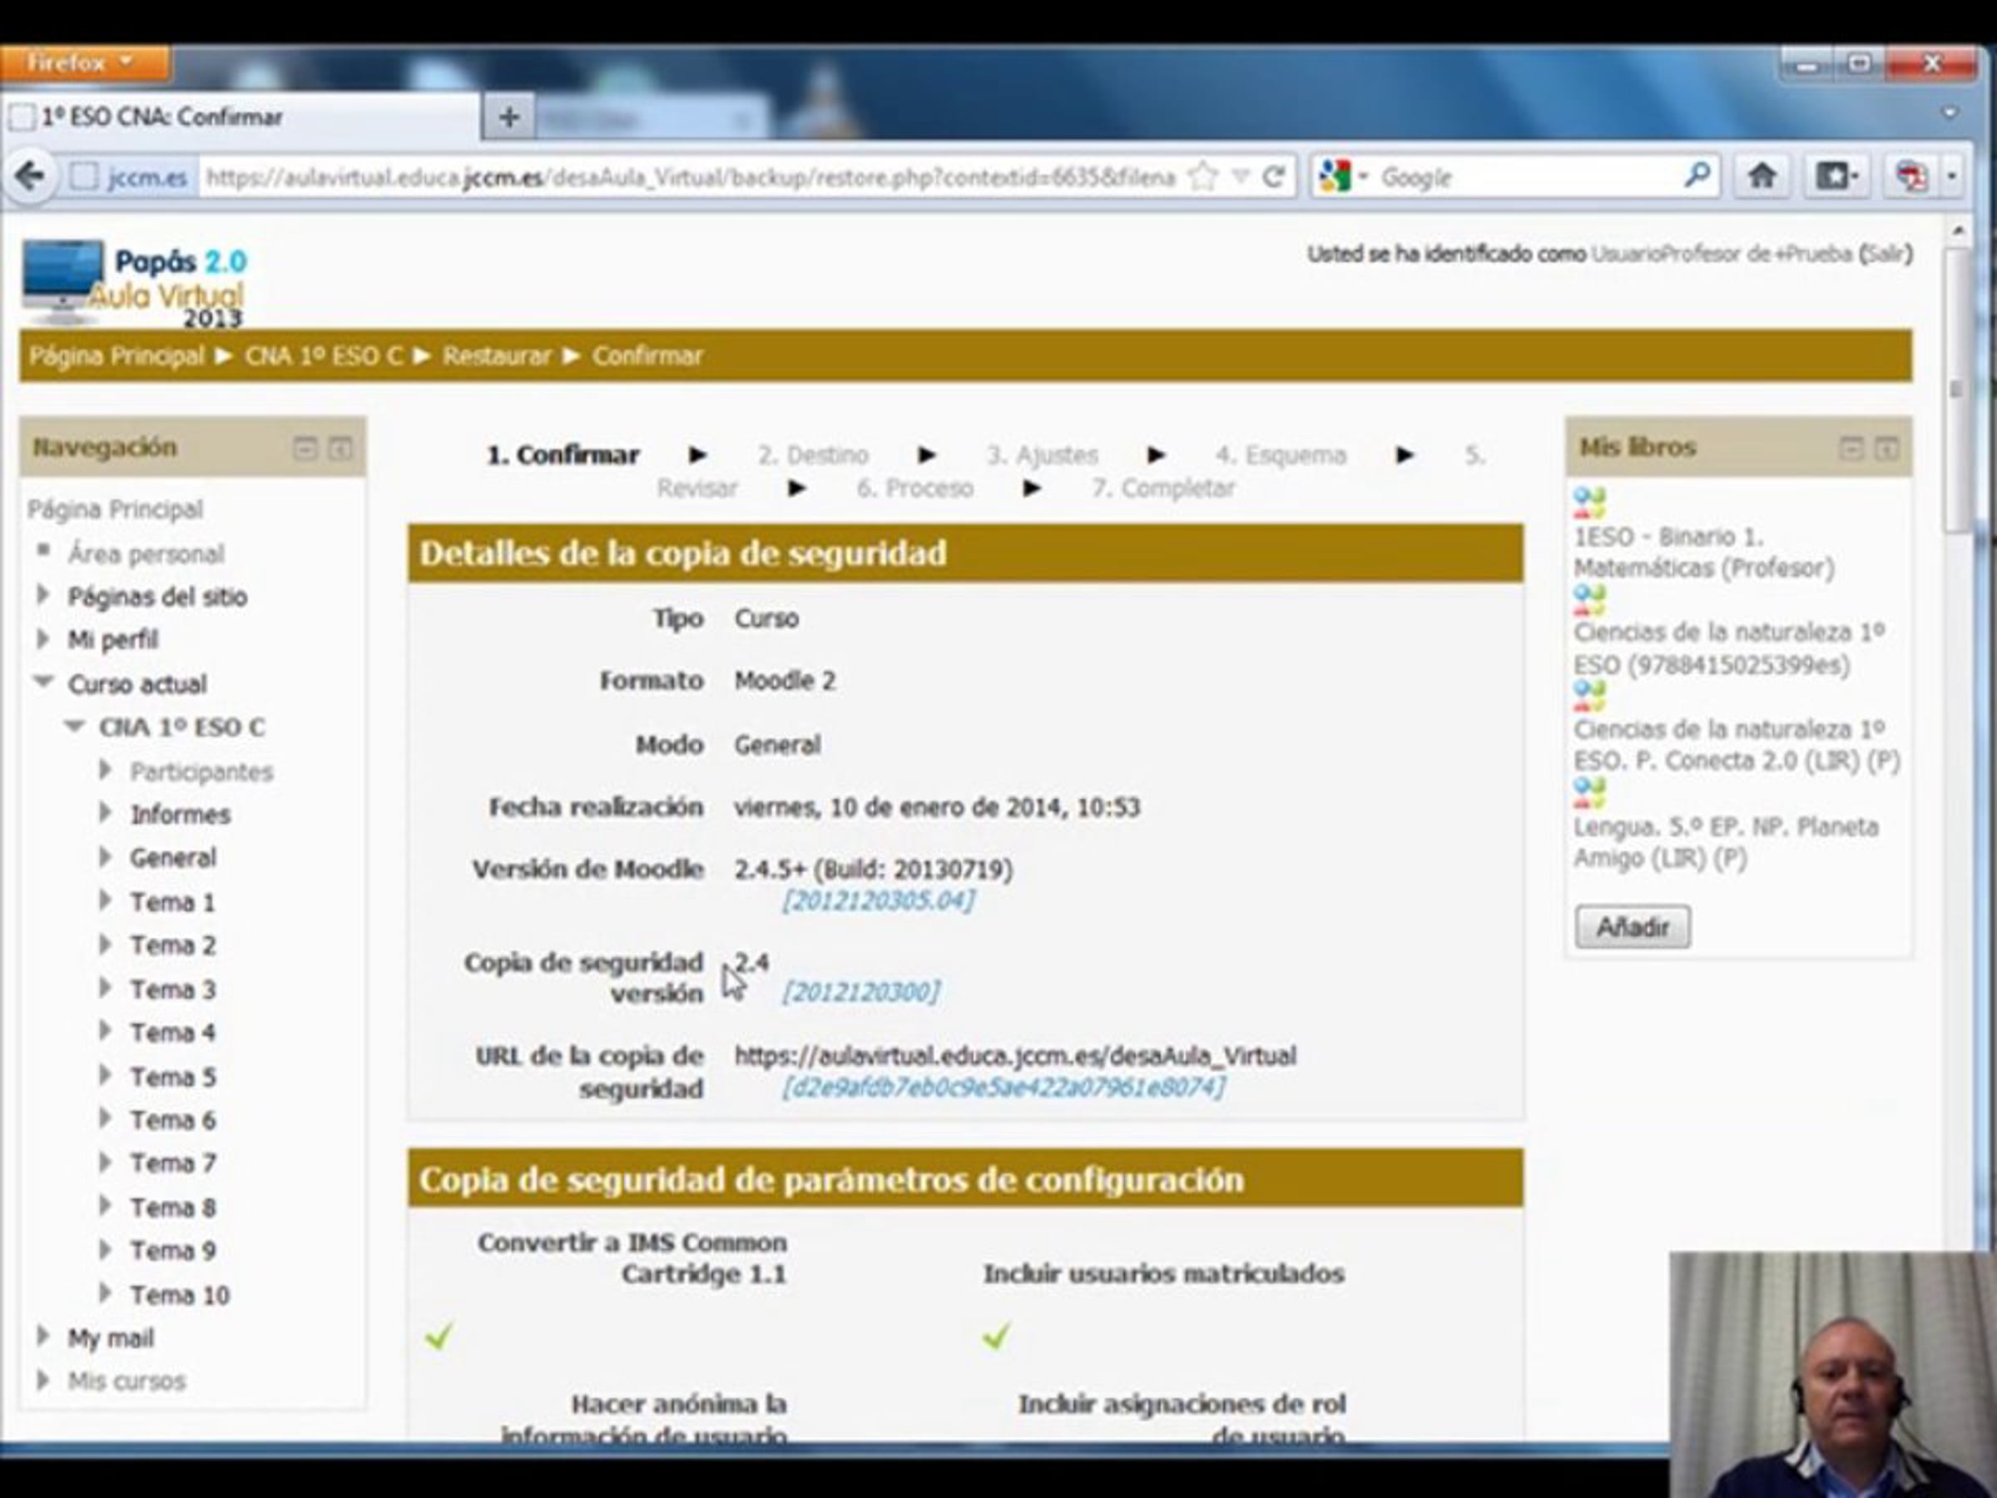Screen dimensions: 1997x1498
Task: Open a new tab with the plus button
Action: 508,117
